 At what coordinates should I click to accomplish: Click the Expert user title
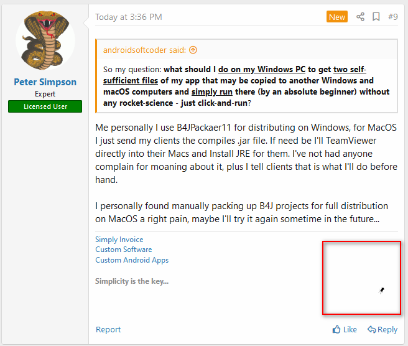click(x=45, y=94)
